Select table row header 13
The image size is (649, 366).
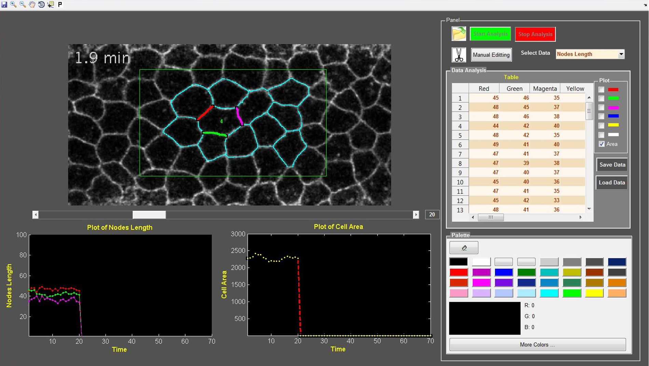[x=460, y=210]
